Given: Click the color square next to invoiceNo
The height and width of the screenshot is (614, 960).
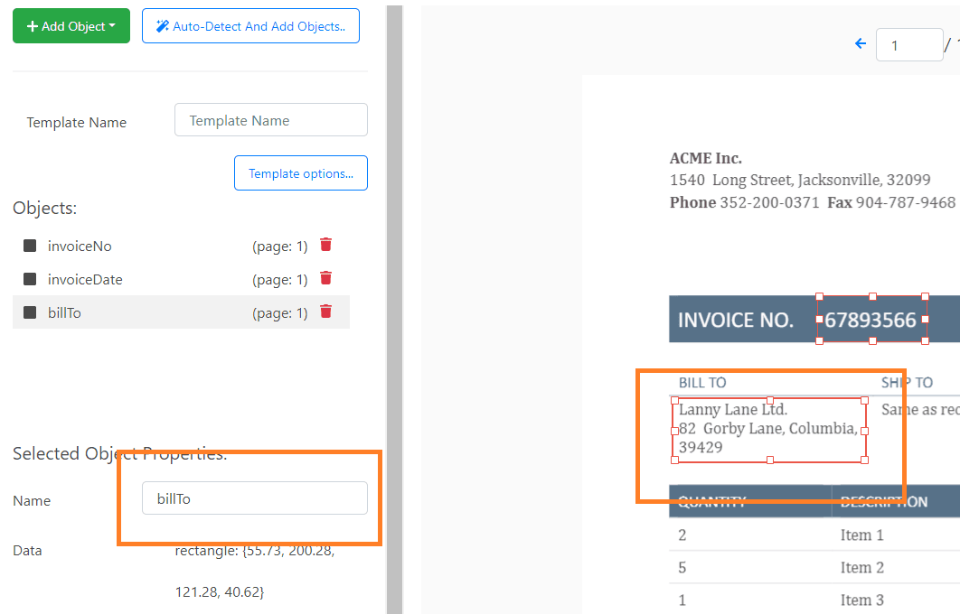Looking at the screenshot, I should click(x=30, y=246).
